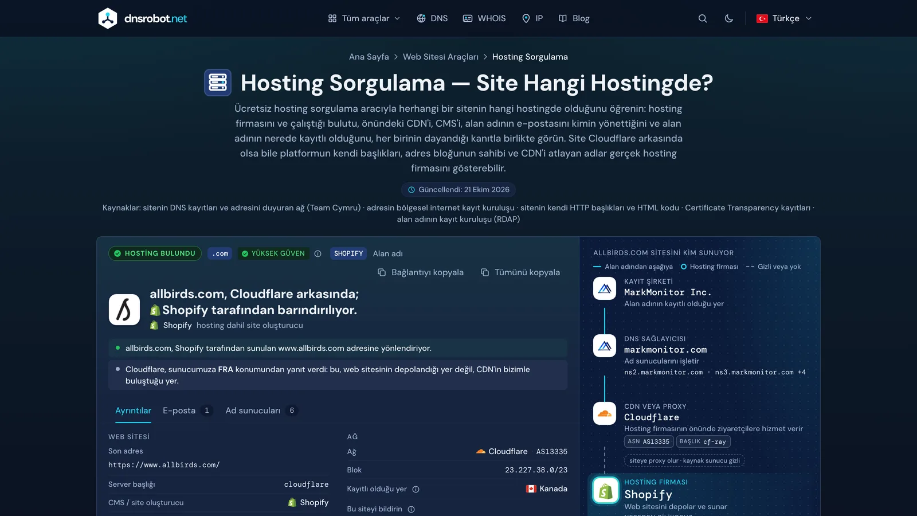The image size is (917, 516).
Task: Switch to the Ayrıntılar tab
Action: click(133, 411)
